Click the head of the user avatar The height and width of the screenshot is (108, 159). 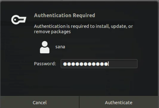click(45, 44)
